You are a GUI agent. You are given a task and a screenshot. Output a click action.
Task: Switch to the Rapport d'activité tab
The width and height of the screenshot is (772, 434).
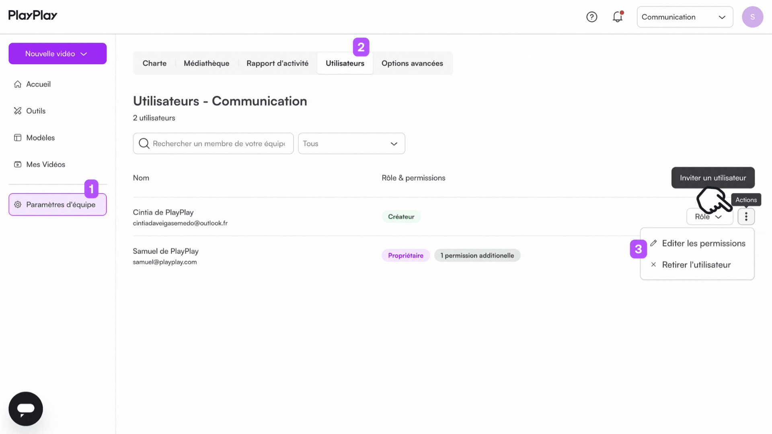277,63
